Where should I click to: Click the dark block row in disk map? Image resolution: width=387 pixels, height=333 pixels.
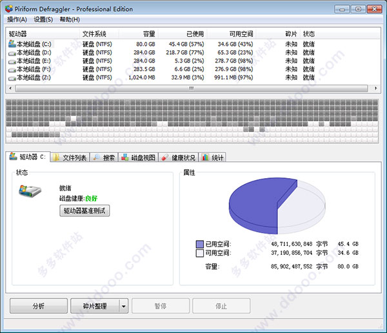35,135
